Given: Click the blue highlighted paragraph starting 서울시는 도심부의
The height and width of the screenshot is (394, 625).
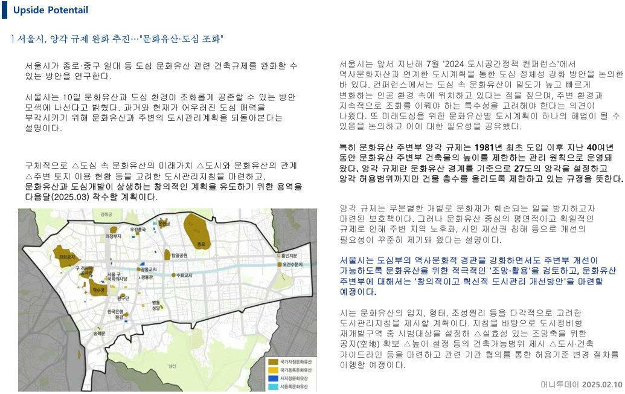Looking at the screenshot, I should tap(478, 276).
